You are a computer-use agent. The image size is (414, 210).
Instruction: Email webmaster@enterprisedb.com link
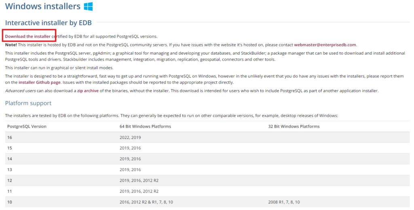325,45
